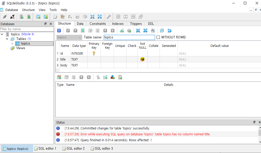Image resolution: width=261 pixels, height=153 pixels.
Task: Expand the topics table node
Action: point(12,44)
